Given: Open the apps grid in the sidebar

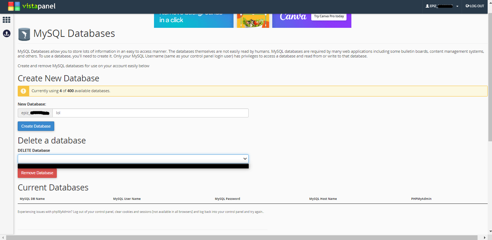Looking at the screenshot, I should coord(7,20).
